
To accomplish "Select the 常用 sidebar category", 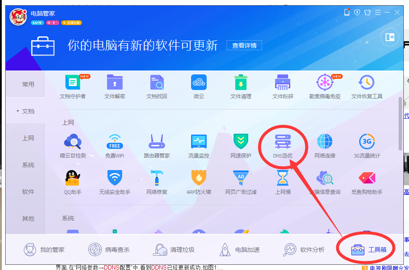I will coord(25,84).
